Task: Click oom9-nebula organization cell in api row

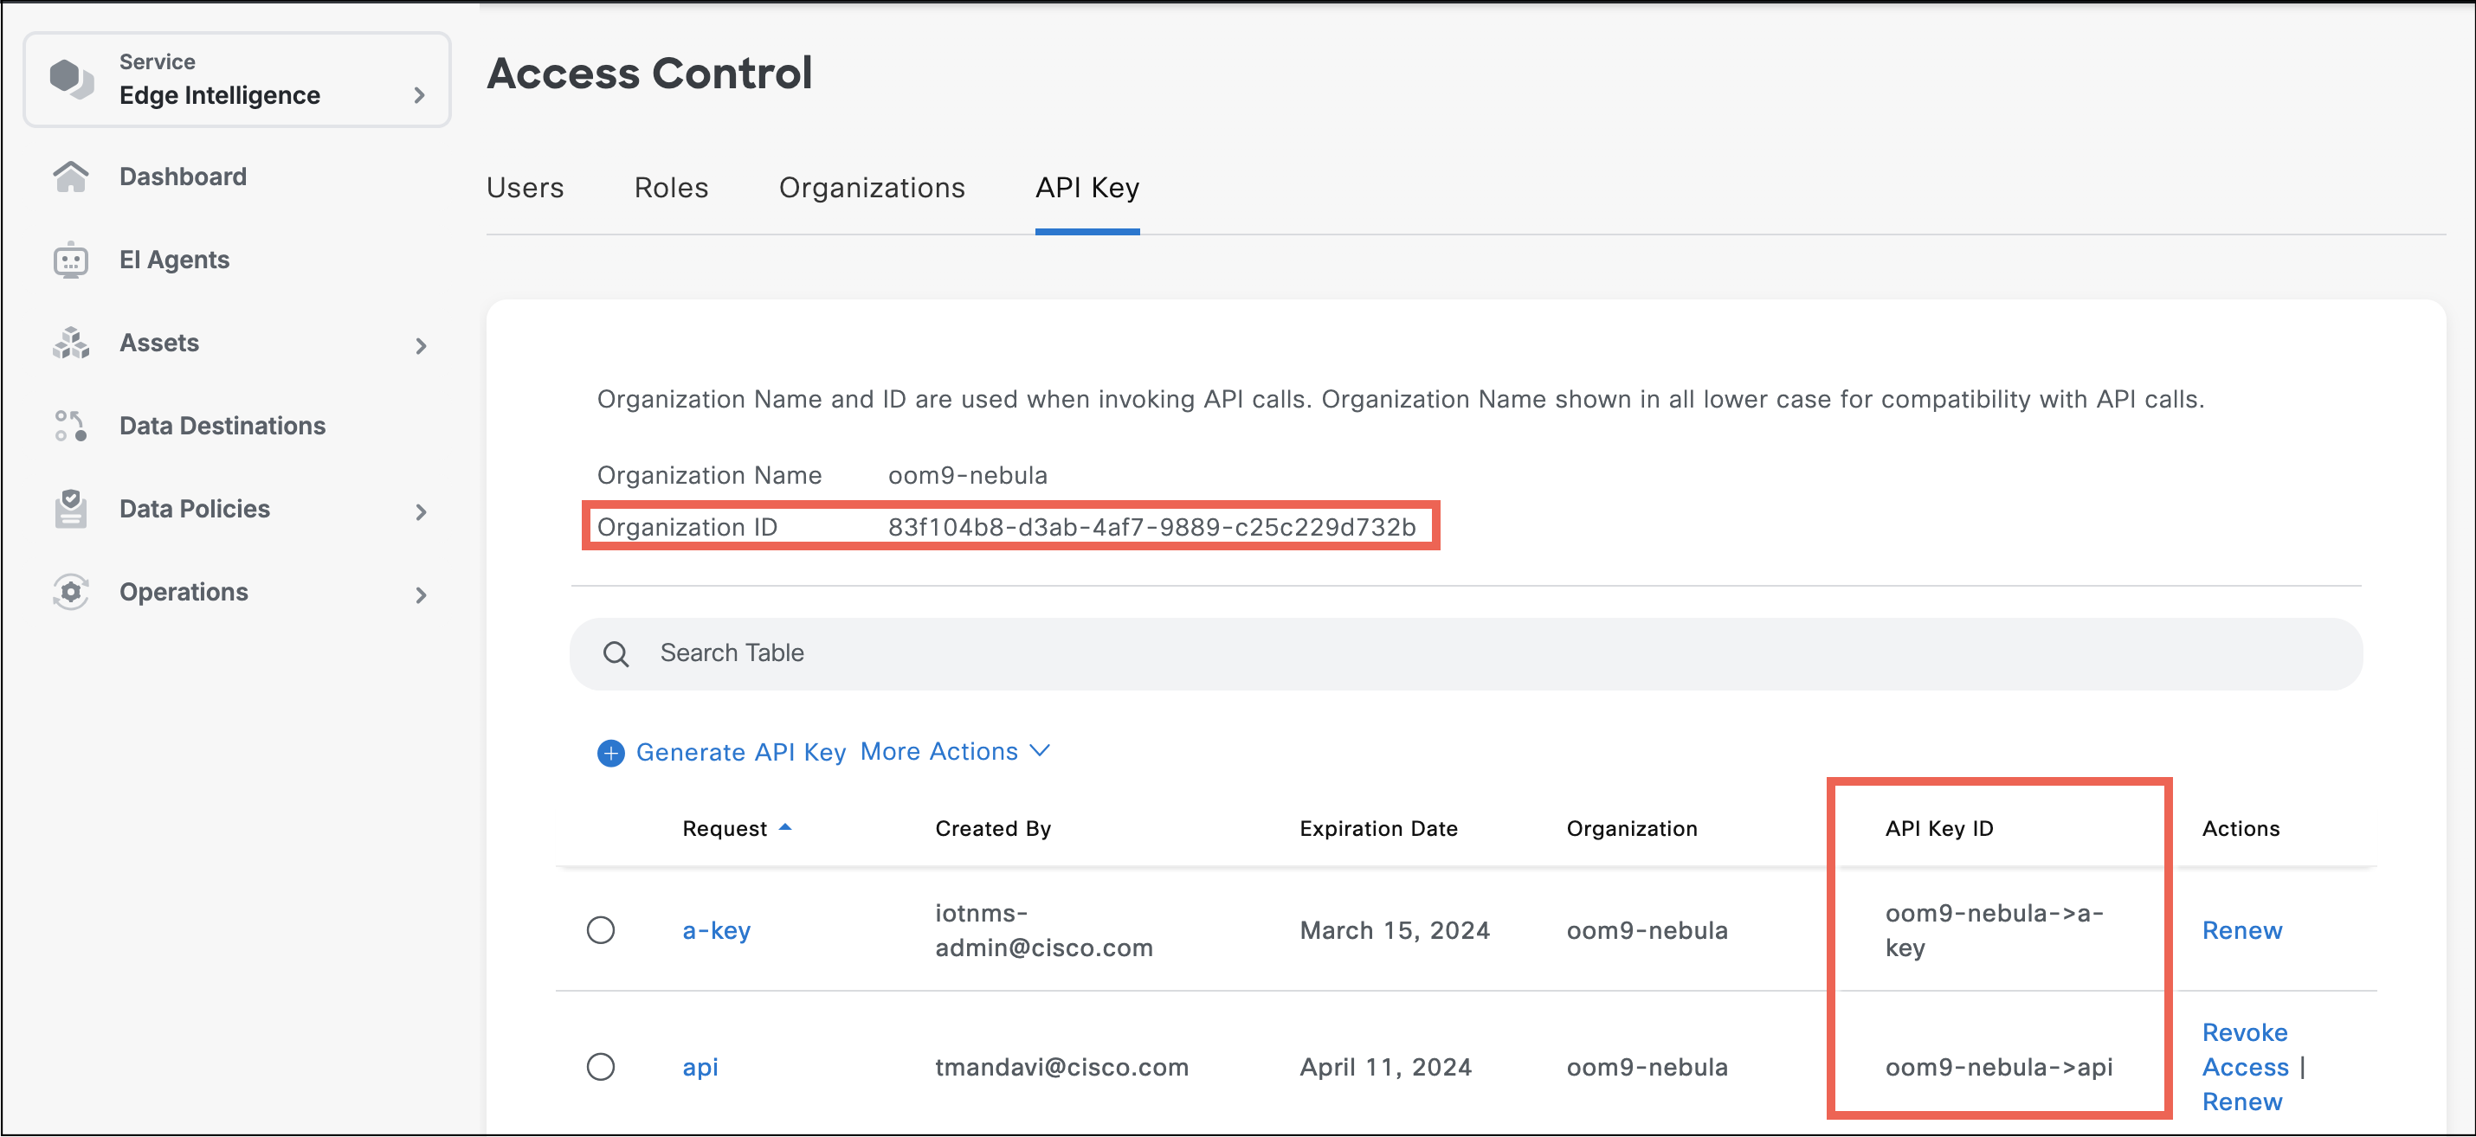Action: [1647, 1067]
